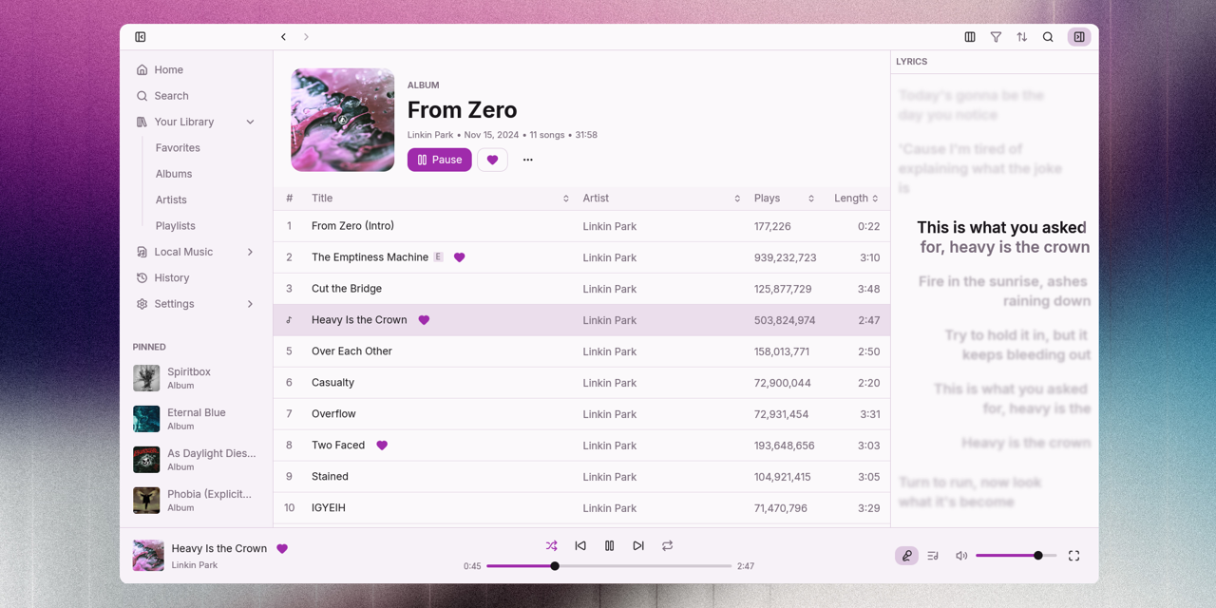Click the From Zero album cover
This screenshot has width=1216, height=608.
click(343, 120)
